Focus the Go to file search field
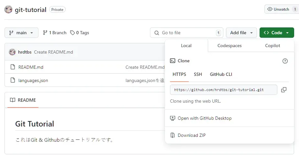299x163 pixels. [x=187, y=33]
